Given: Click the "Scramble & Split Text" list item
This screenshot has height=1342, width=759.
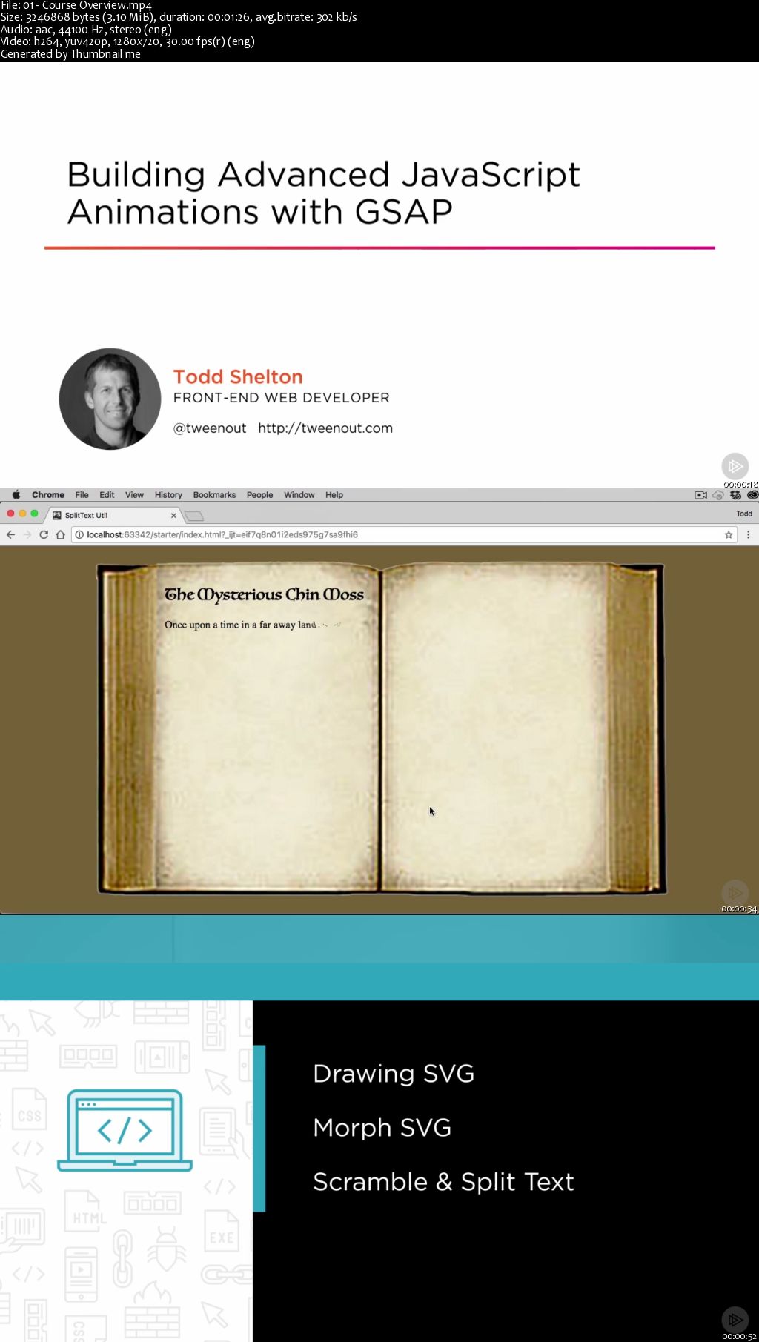Looking at the screenshot, I should click(x=443, y=1182).
